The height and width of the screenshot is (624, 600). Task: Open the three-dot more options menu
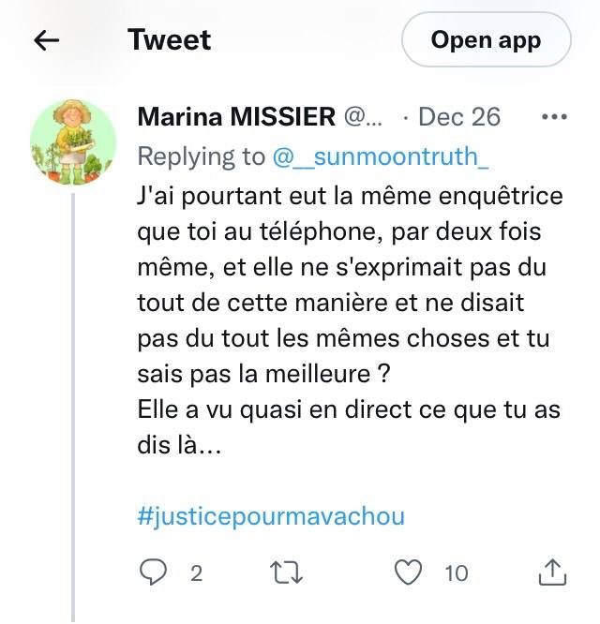pyautogui.click(x=556, y=117)
